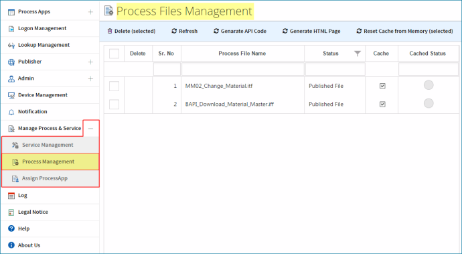Click the BAPI_Download_Material_Master.iff file name
This screenshot has width=462, height=254.
coord(230,104)
